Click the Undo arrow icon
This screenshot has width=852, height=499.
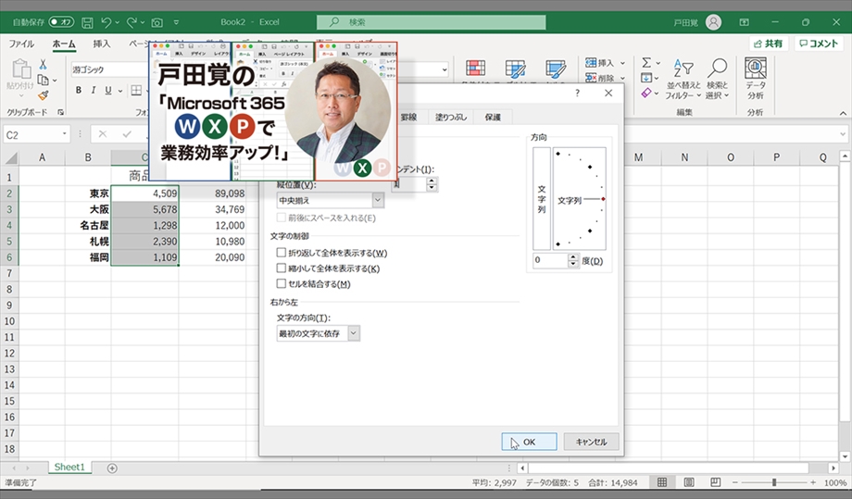click(x=106, y=22)
